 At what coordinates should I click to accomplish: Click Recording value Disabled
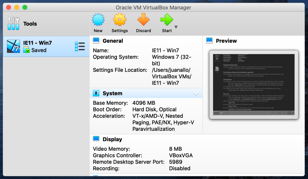(180, 168)
